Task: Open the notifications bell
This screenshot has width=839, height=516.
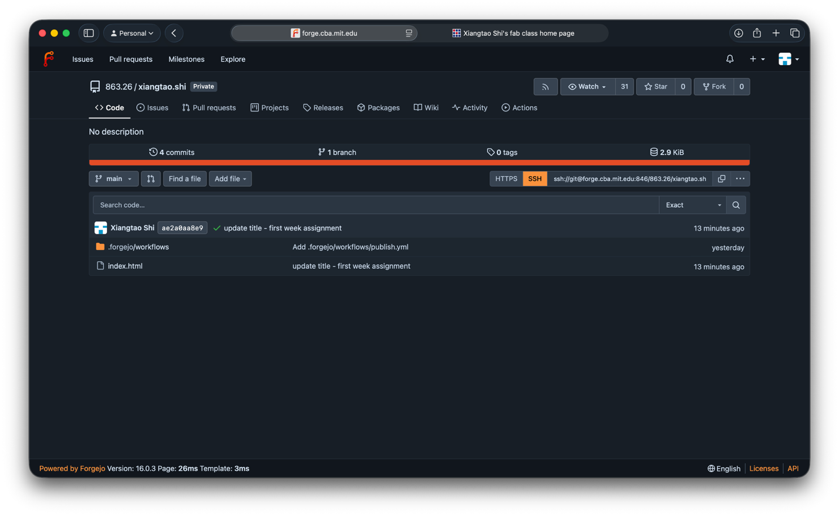Action: click(730, 59)
